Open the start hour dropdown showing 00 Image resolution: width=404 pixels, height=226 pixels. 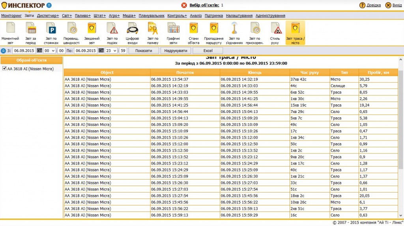[x=49, y=51]
